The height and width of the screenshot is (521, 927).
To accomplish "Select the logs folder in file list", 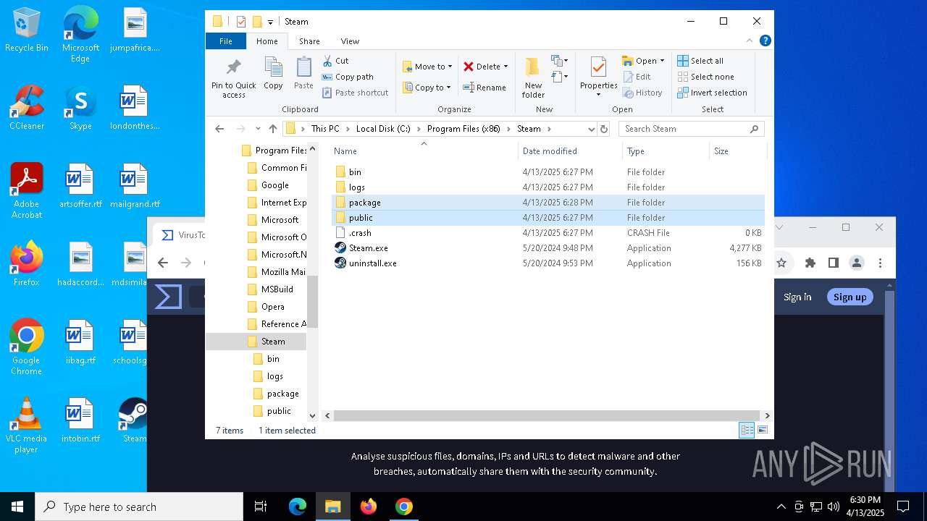I will 548,187.
